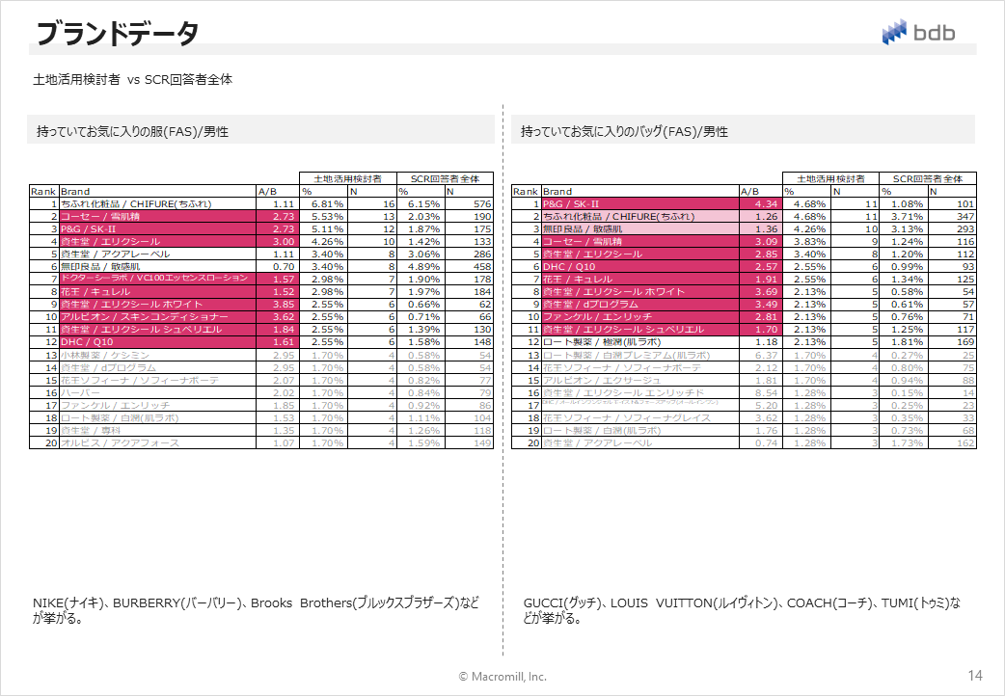Select the Brand column header in clothes table
The image size is (1005, 696).
click(x=157, y=191)
